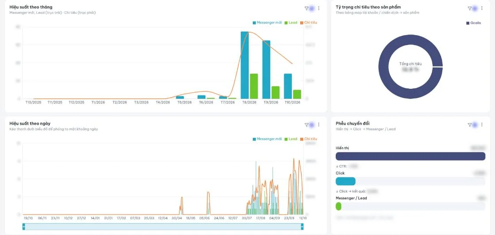Viewport: 495px width, 235px height.
Task: Click the Phễu chuyển đổi title
Action: point(352,123)
